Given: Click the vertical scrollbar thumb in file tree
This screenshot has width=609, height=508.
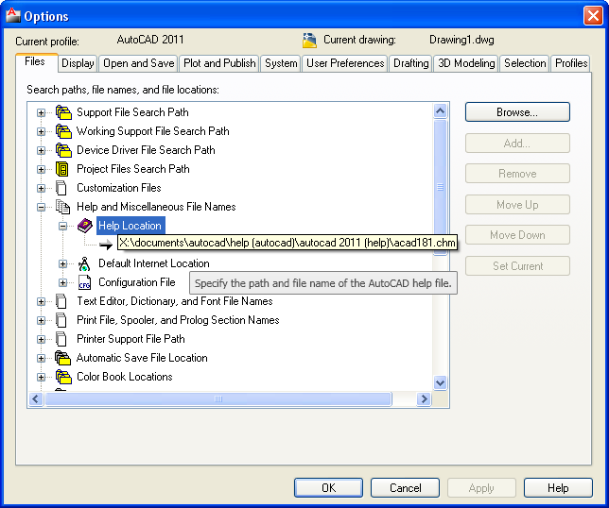Looking at the screenshot, I should coord(440,187).
